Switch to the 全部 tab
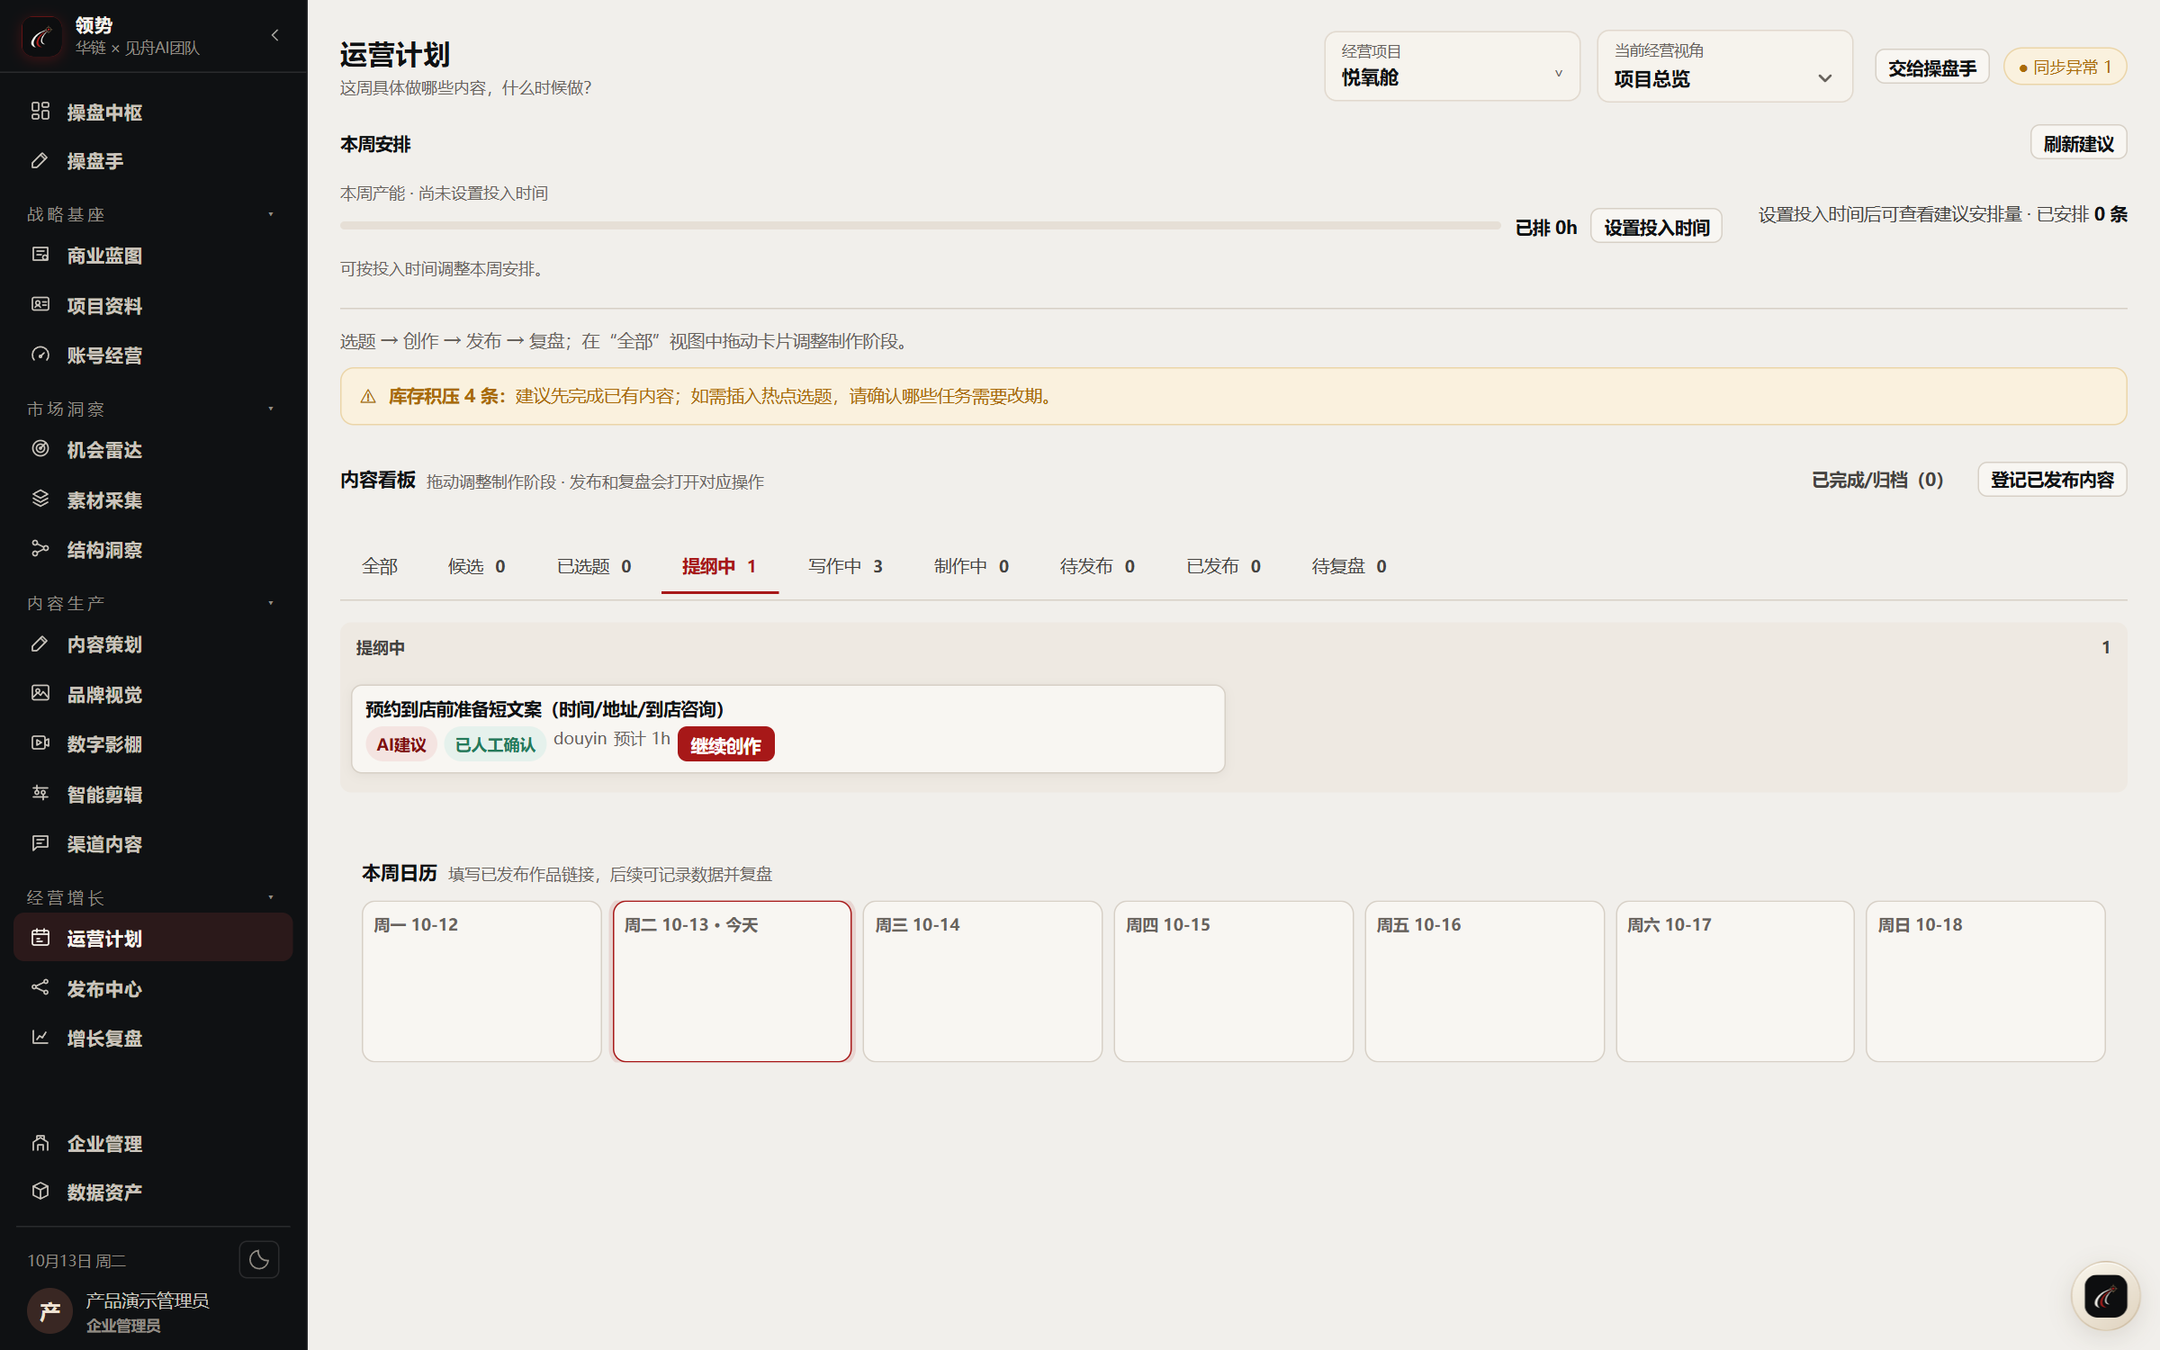This screenshot has width=2160, height=1350. (380, 566)
